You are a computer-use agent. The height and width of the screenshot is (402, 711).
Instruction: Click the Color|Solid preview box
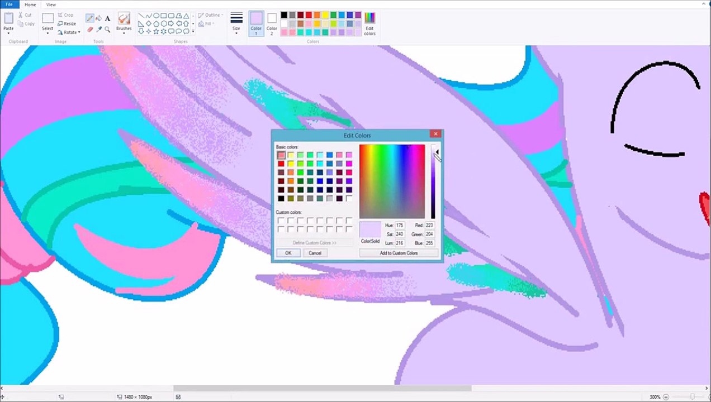(369, 229)
